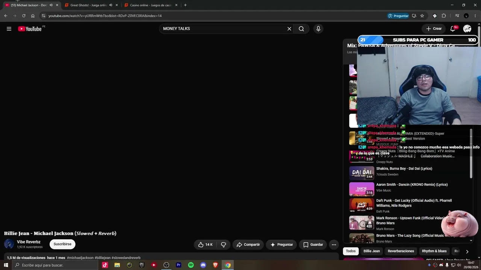Open Brave browser from the taskbar
Screen dimensions: 481x270
[215, 265]
